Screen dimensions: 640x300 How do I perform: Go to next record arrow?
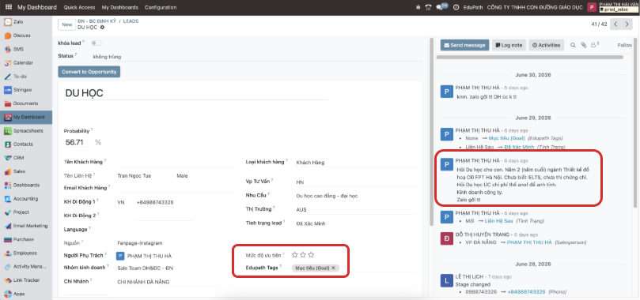pos(627,24)
